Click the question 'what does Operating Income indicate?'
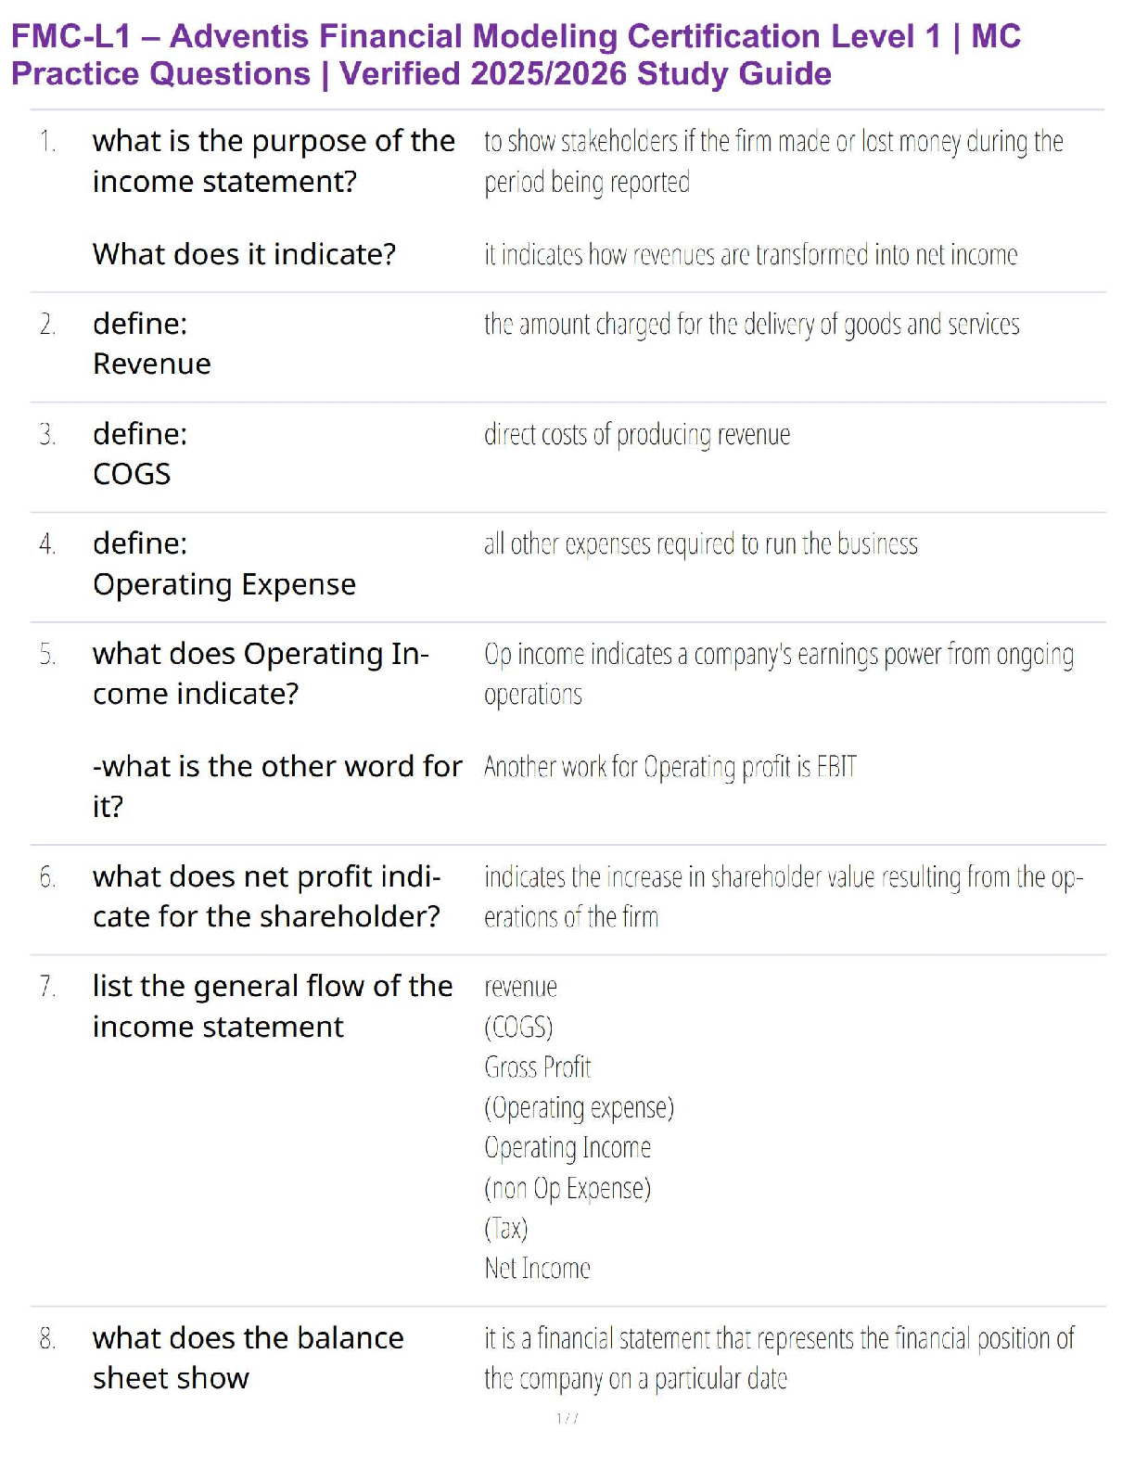 tap(261, 674)
